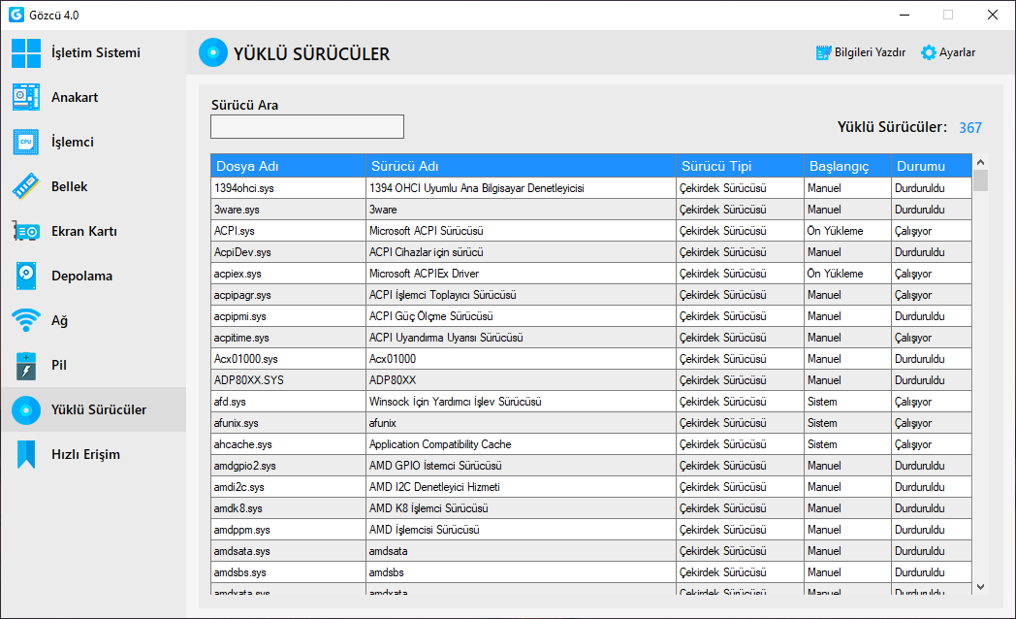Viewport: 1016px width, 619px height.
Task: Click the Depolama hard disk icon
Action: tap(26, 277)
